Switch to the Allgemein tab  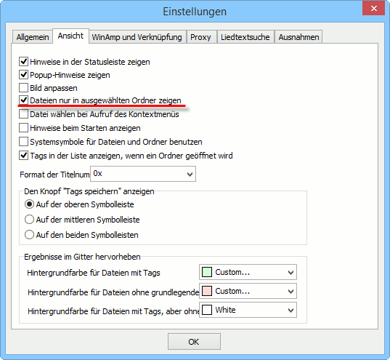(33, 37)
